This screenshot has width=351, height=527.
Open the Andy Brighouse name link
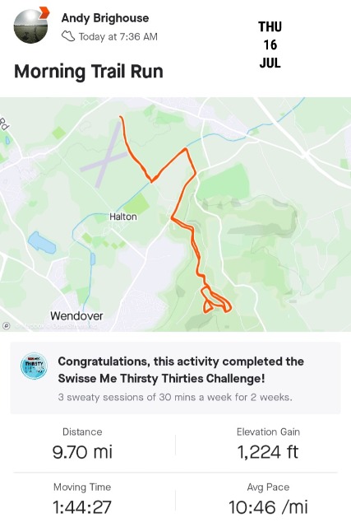pyautogui.click(x=105, y=18)
